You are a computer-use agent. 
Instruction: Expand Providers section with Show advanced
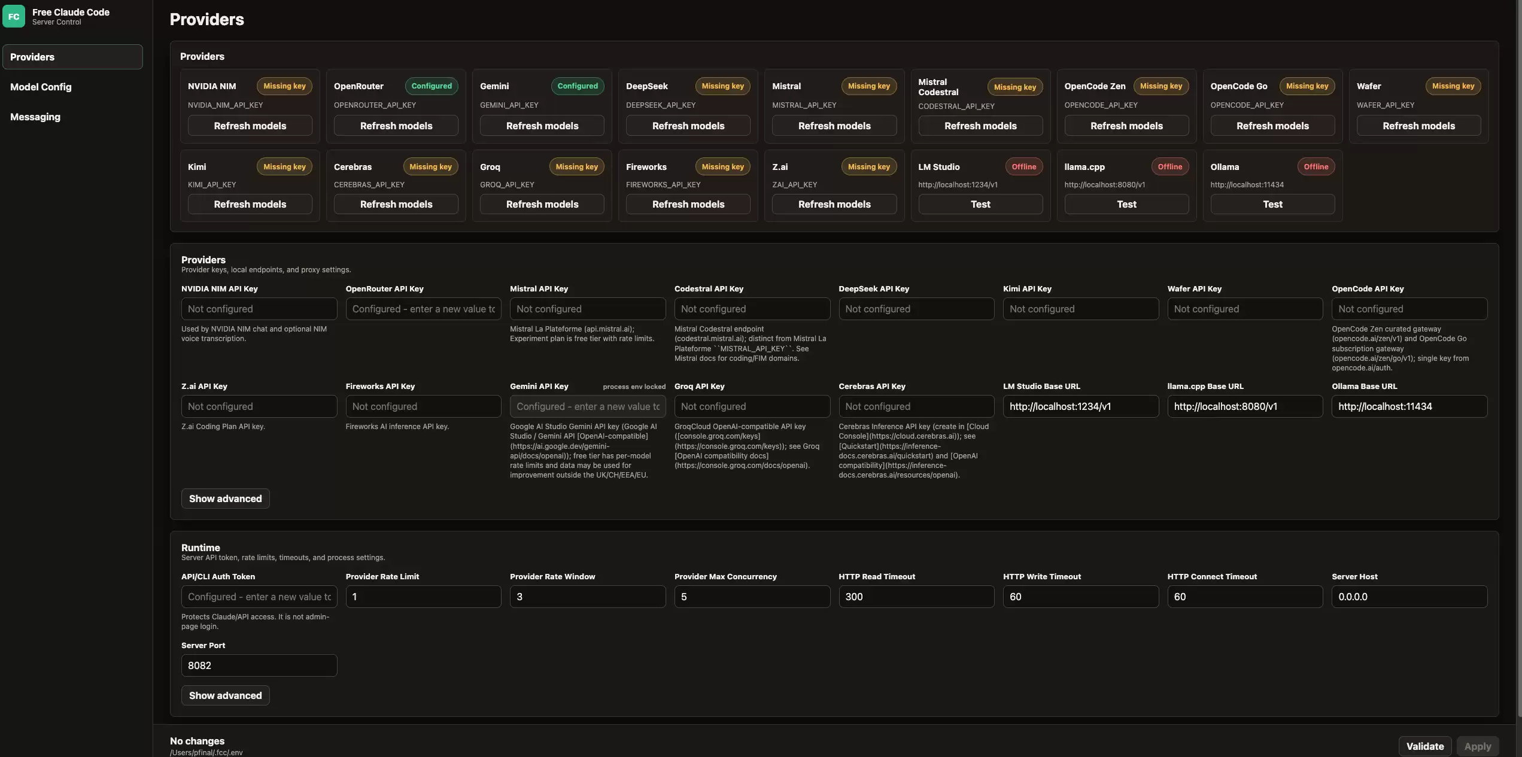pos(225,498)
